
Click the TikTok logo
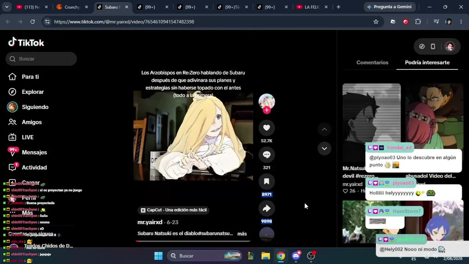tap(26, 43)
